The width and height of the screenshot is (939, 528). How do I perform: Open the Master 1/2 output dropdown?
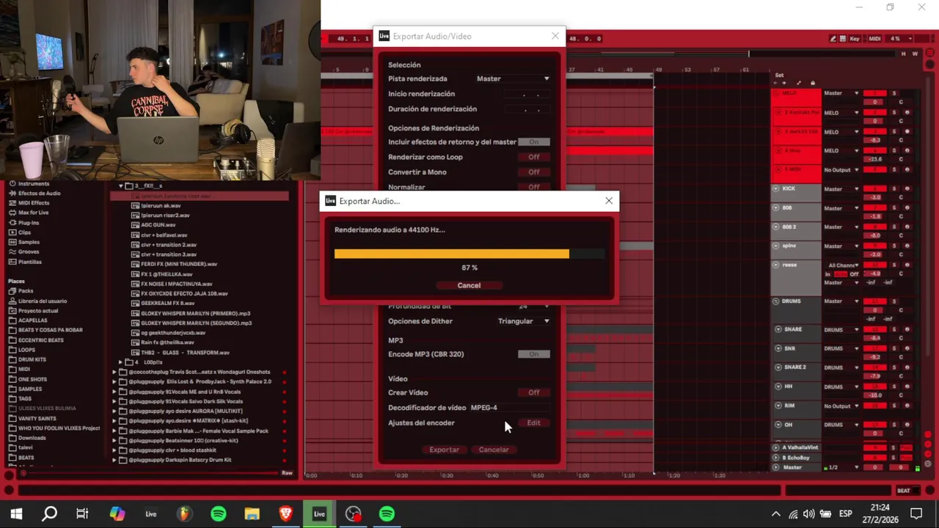pos(841,468)
